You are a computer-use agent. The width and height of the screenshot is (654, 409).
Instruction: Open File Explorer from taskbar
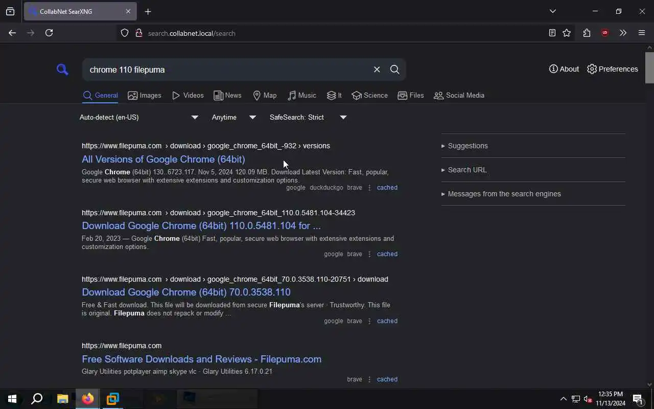click(62, 399)
